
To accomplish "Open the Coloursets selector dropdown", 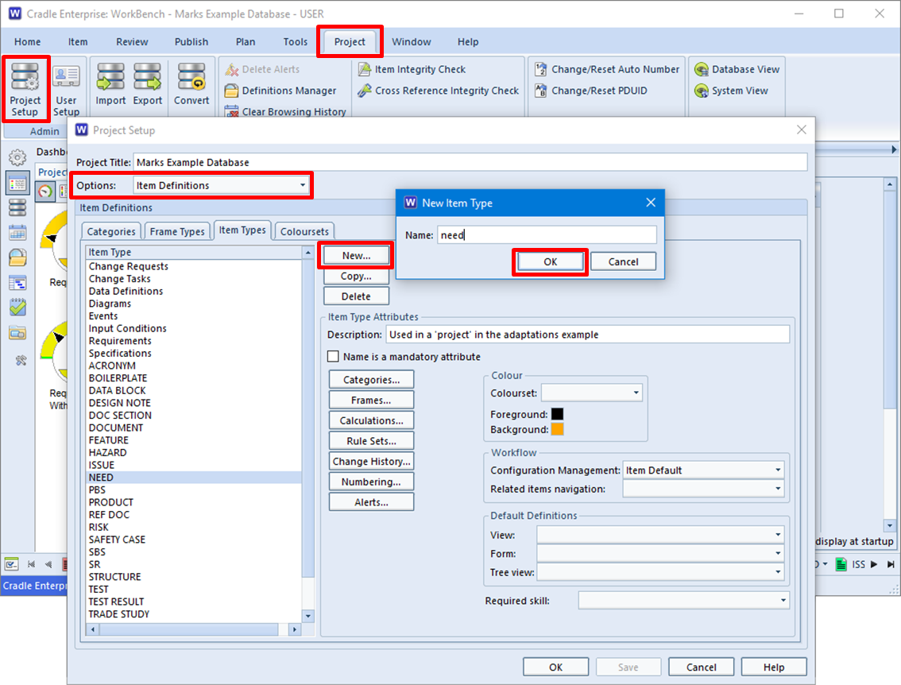I will 634,393.
